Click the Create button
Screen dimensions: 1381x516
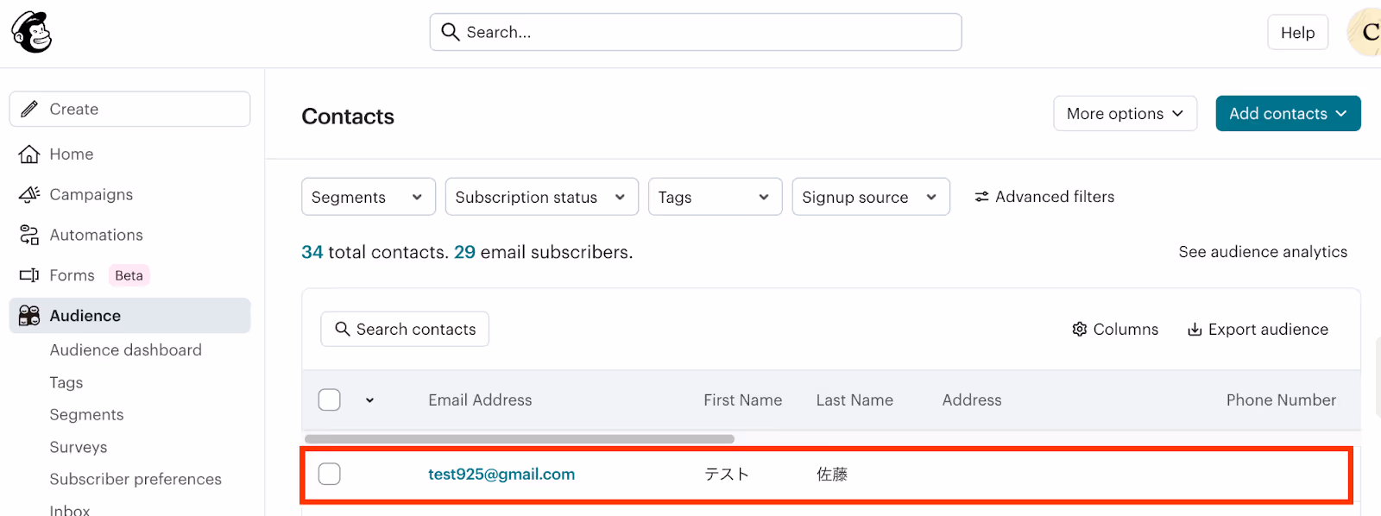tap(129, 109)
